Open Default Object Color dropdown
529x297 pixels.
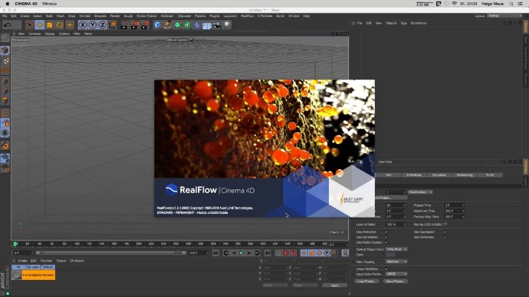coord(397,249)
